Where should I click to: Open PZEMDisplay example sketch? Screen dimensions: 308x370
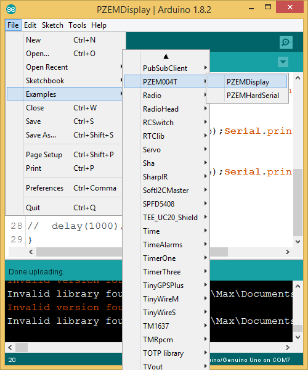[248, 81]
